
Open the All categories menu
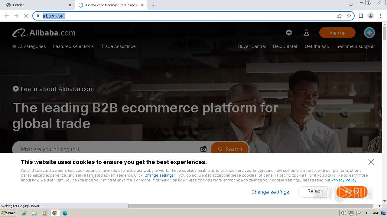click(29, 46)
